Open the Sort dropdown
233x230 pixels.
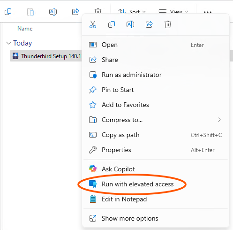coord(132,12)
